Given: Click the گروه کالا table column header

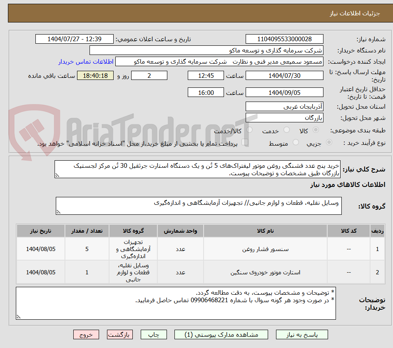Looking at the screenshot, I should click(x=133, y=231).
